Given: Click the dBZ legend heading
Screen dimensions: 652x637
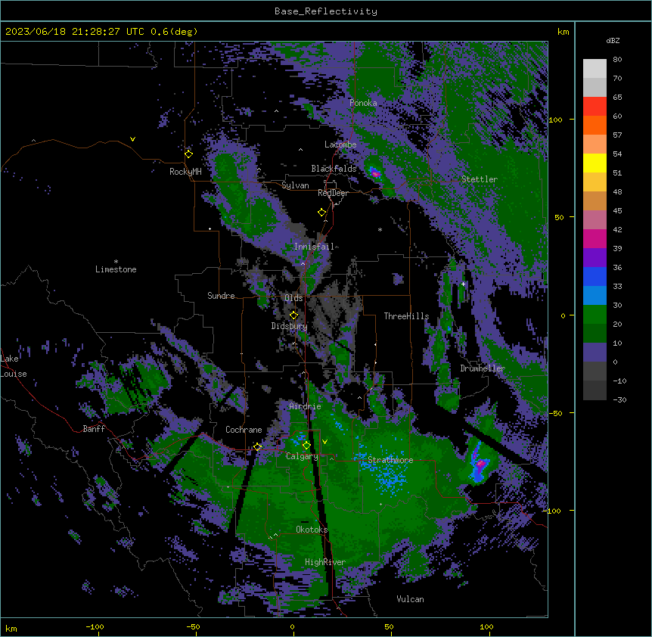Looking at the screenshot, I should (x=613, y=40).
